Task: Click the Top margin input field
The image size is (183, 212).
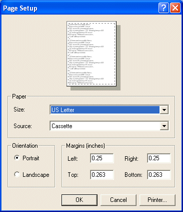Action: click(x=102, y=175)
